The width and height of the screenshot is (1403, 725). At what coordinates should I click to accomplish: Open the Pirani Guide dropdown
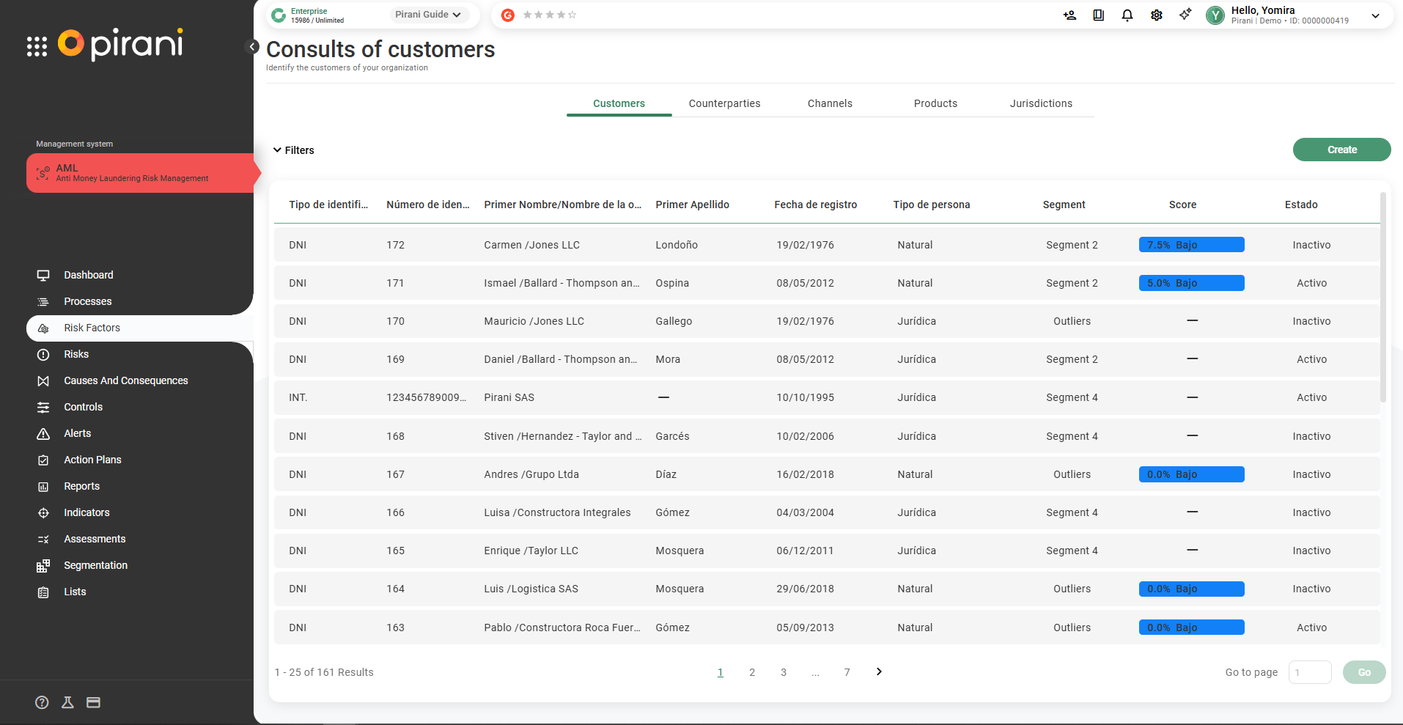pos(428,15)
